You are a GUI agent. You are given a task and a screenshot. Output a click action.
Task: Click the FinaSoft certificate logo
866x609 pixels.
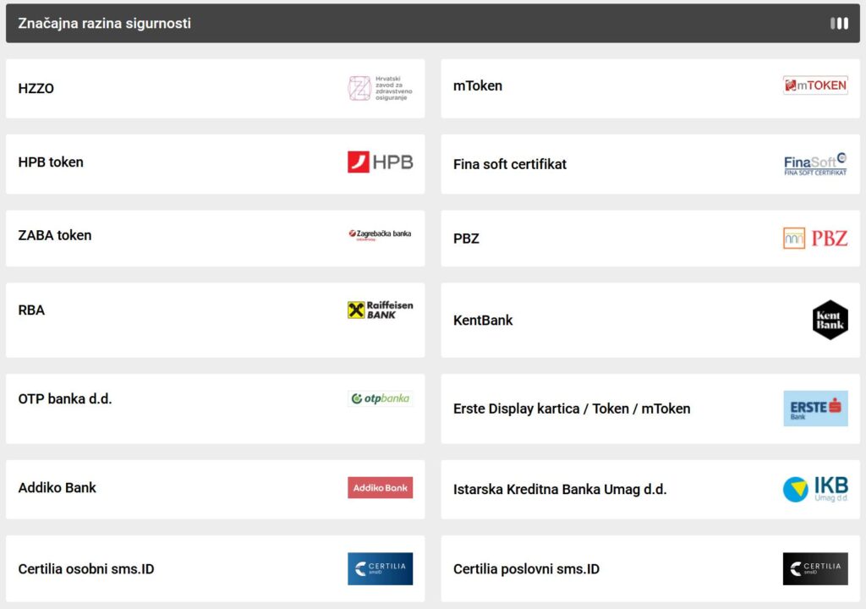point(814,164)
